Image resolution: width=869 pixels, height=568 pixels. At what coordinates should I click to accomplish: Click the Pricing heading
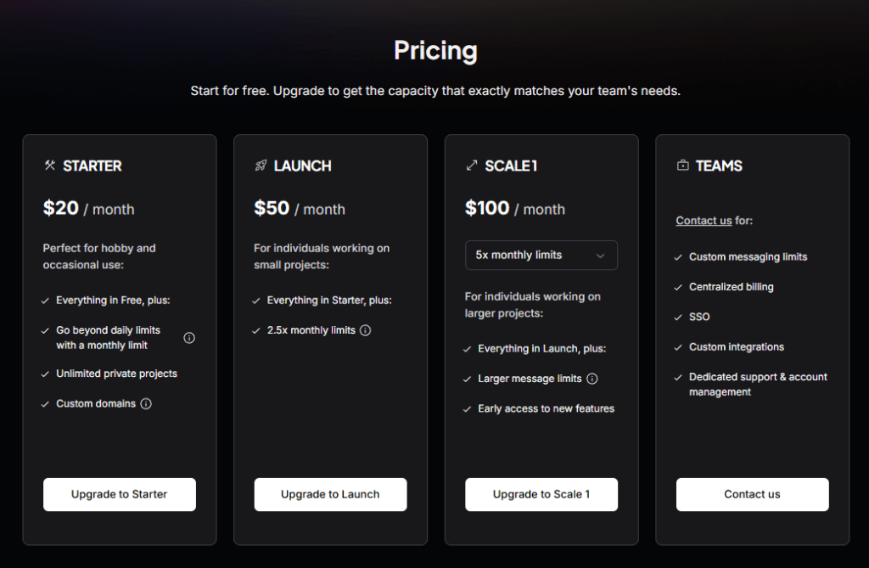click(x=435, y=51)
